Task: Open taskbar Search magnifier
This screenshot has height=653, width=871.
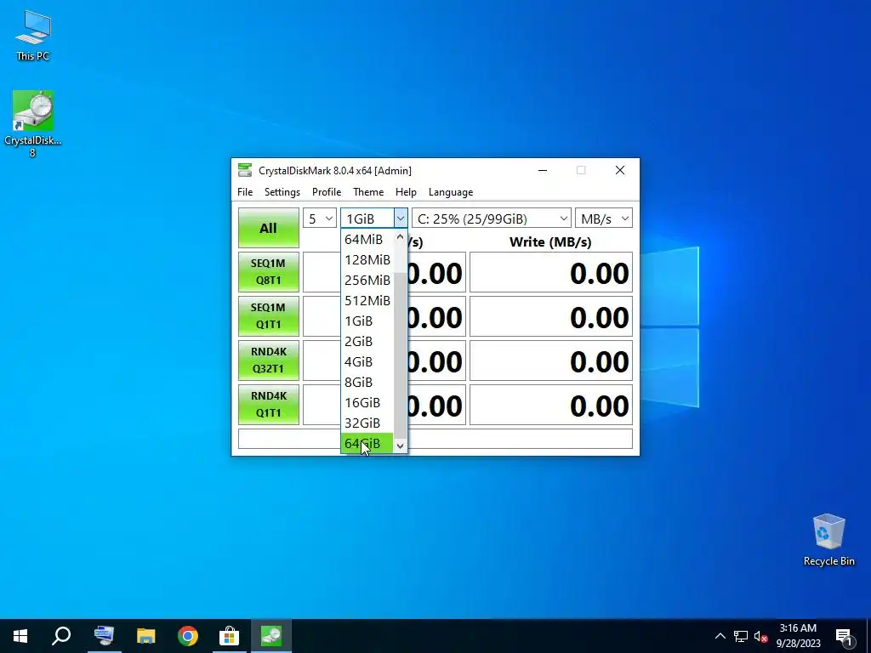Action: coord(61,636)
